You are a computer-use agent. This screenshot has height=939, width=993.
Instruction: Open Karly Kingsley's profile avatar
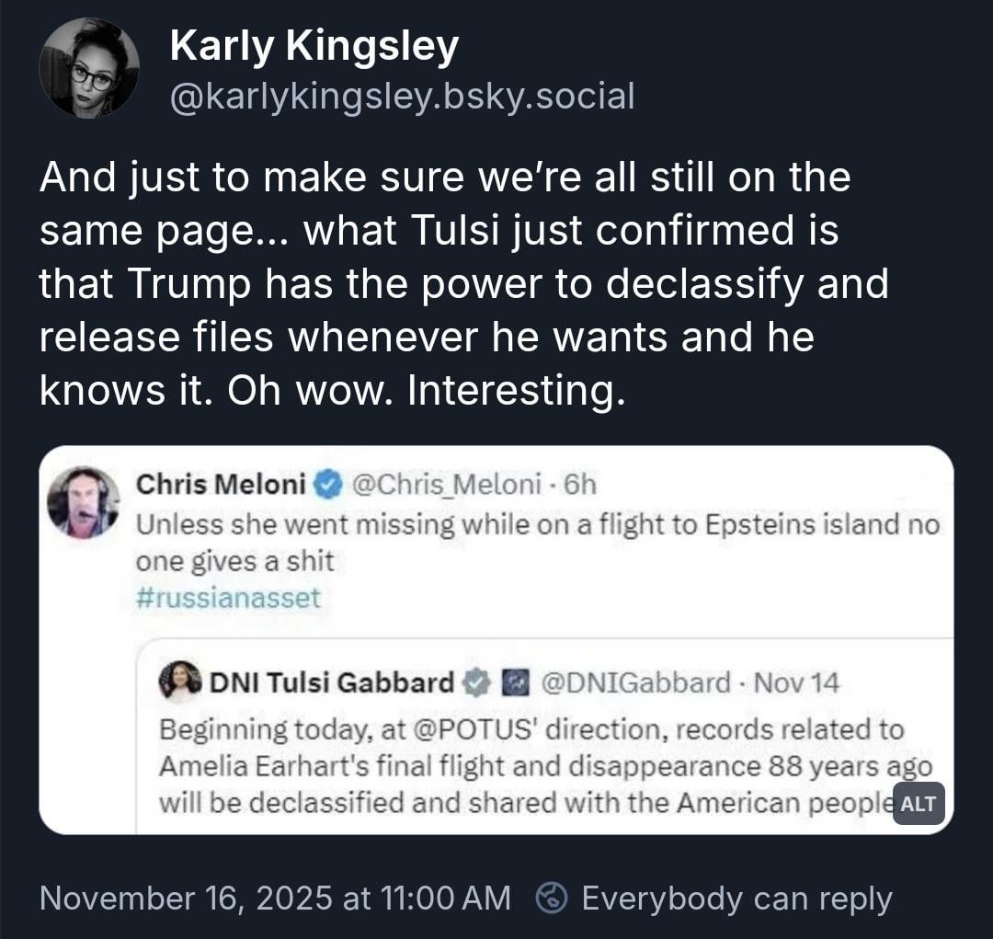89,68
